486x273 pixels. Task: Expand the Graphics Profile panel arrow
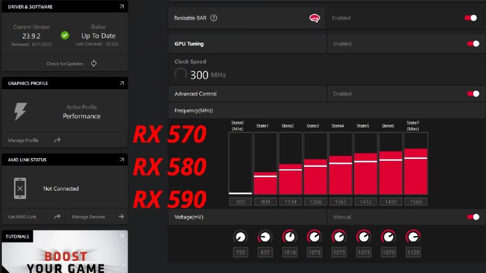point(122,83)
